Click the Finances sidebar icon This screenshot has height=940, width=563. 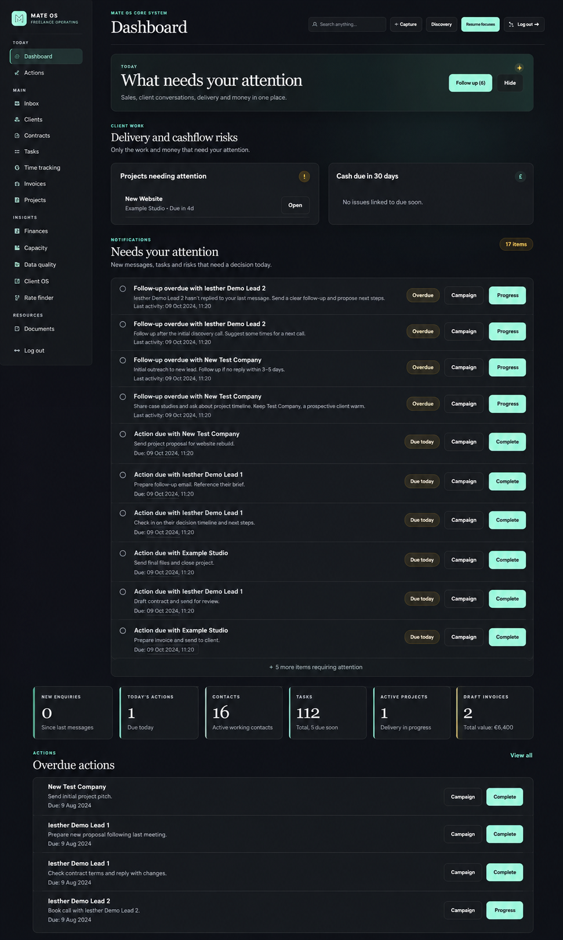(x=17, y=231)
